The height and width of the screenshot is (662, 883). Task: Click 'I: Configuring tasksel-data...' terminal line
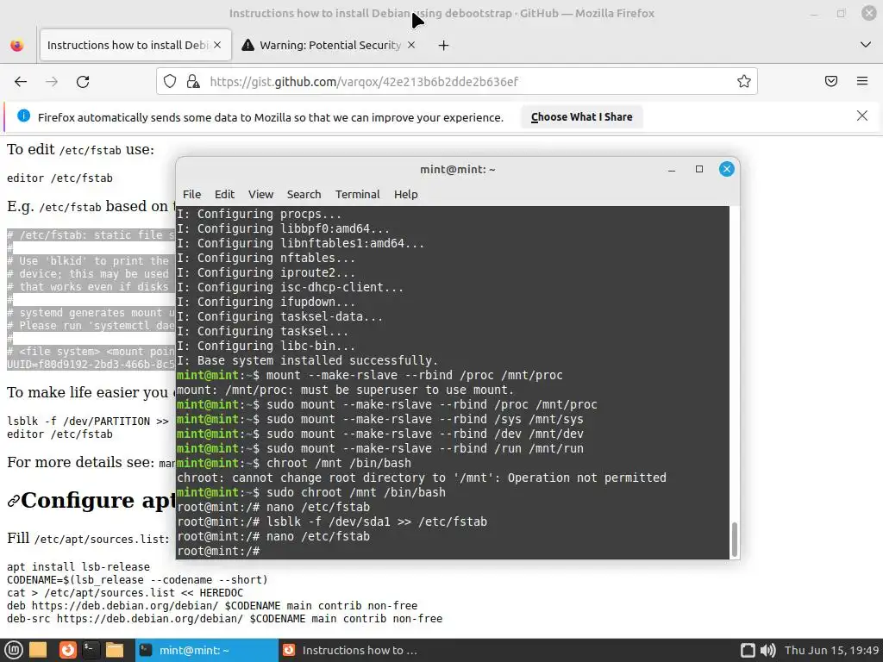(280, 316)
